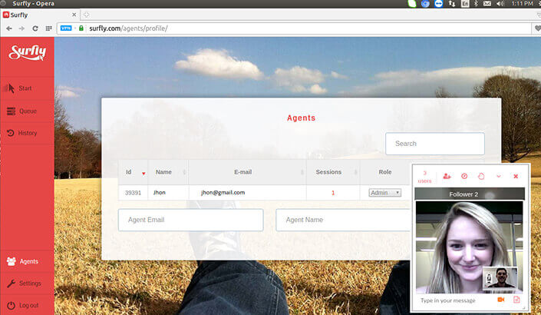
Task: Click the file share icon in chat
Action: click(x=516, y=300)
